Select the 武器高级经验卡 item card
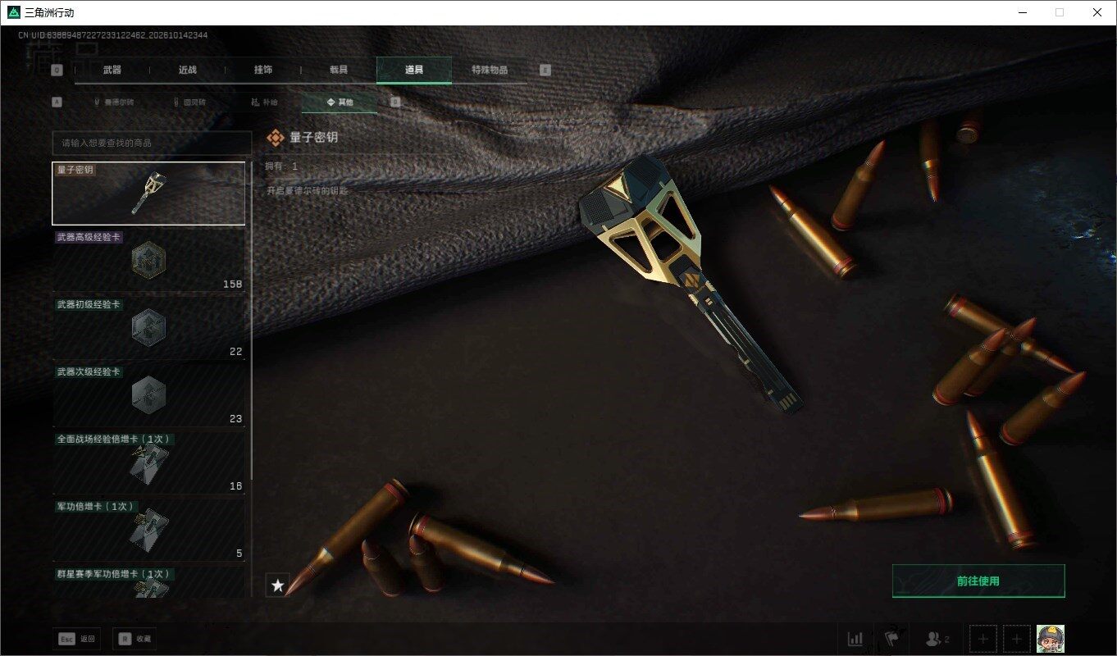Image resolution: width=1117 pixels, height=656 pixels. (148, 261)
